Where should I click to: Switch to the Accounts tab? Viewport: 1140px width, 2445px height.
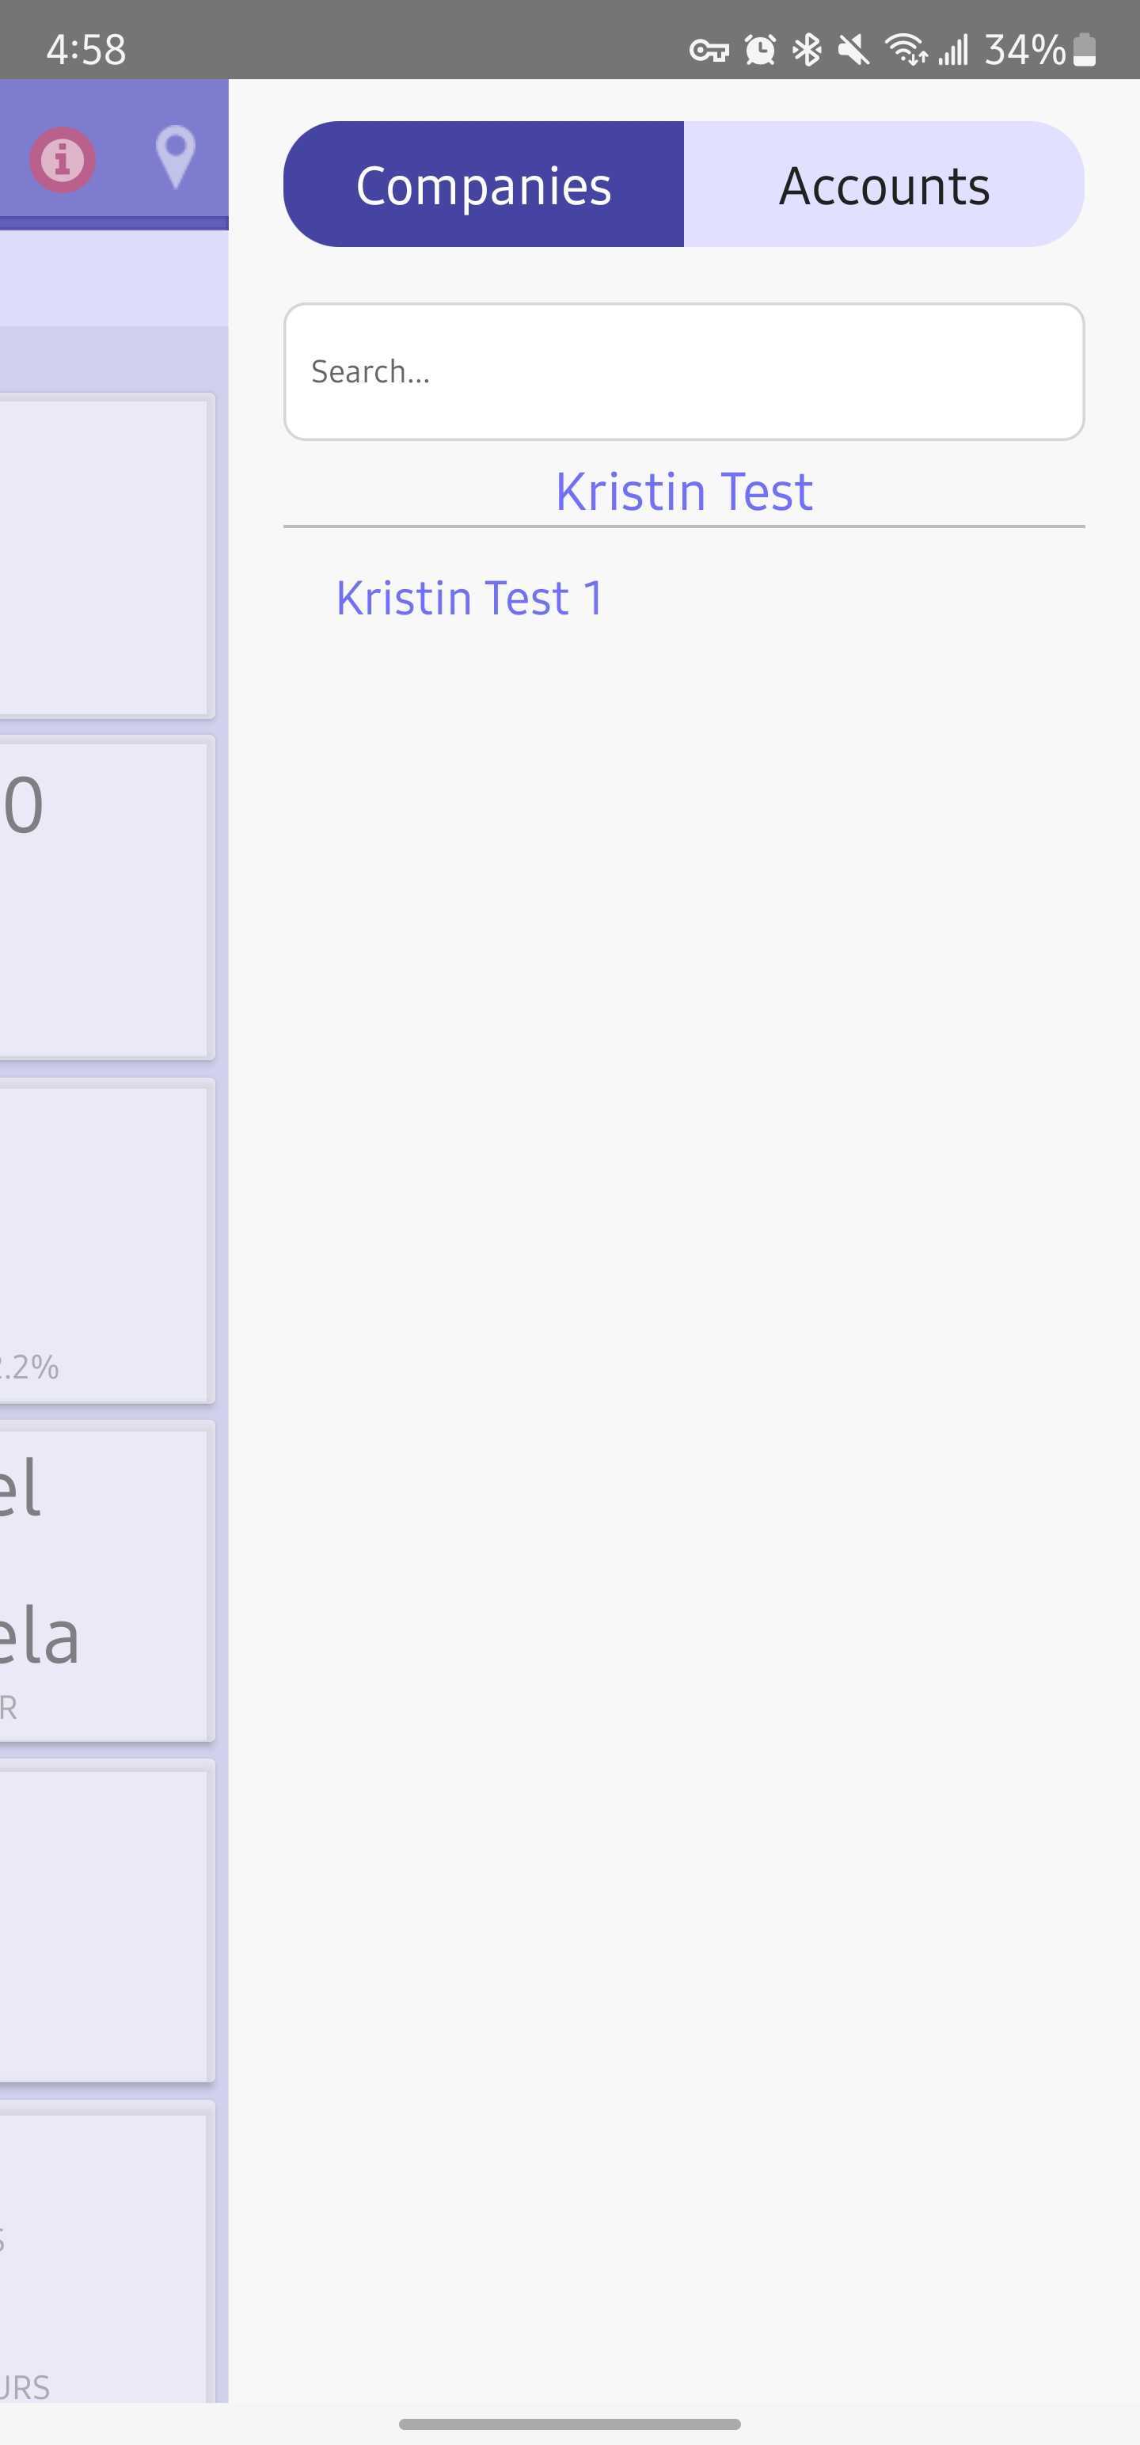(883, 185)
